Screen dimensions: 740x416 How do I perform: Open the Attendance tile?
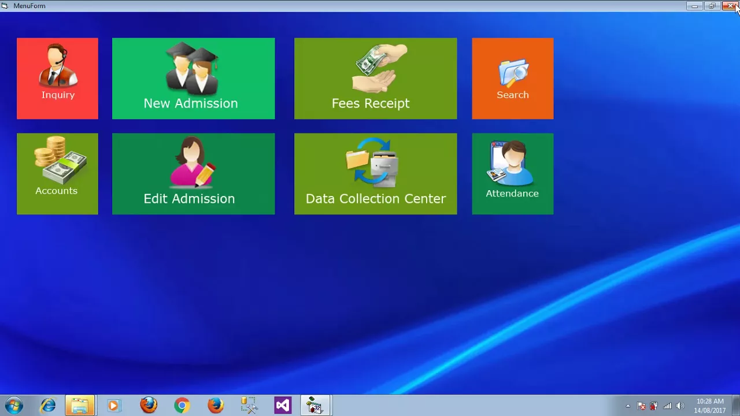(512, 174)
